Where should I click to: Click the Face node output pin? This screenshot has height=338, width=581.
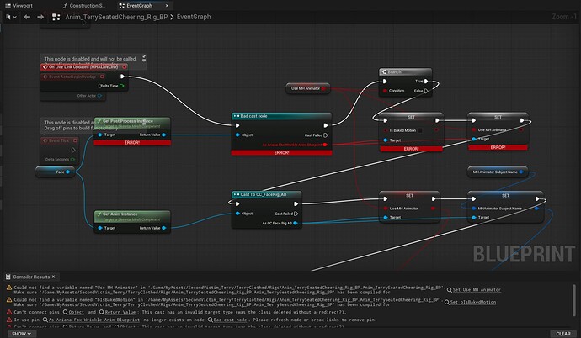pyautogui.click(x=68, y=172)
